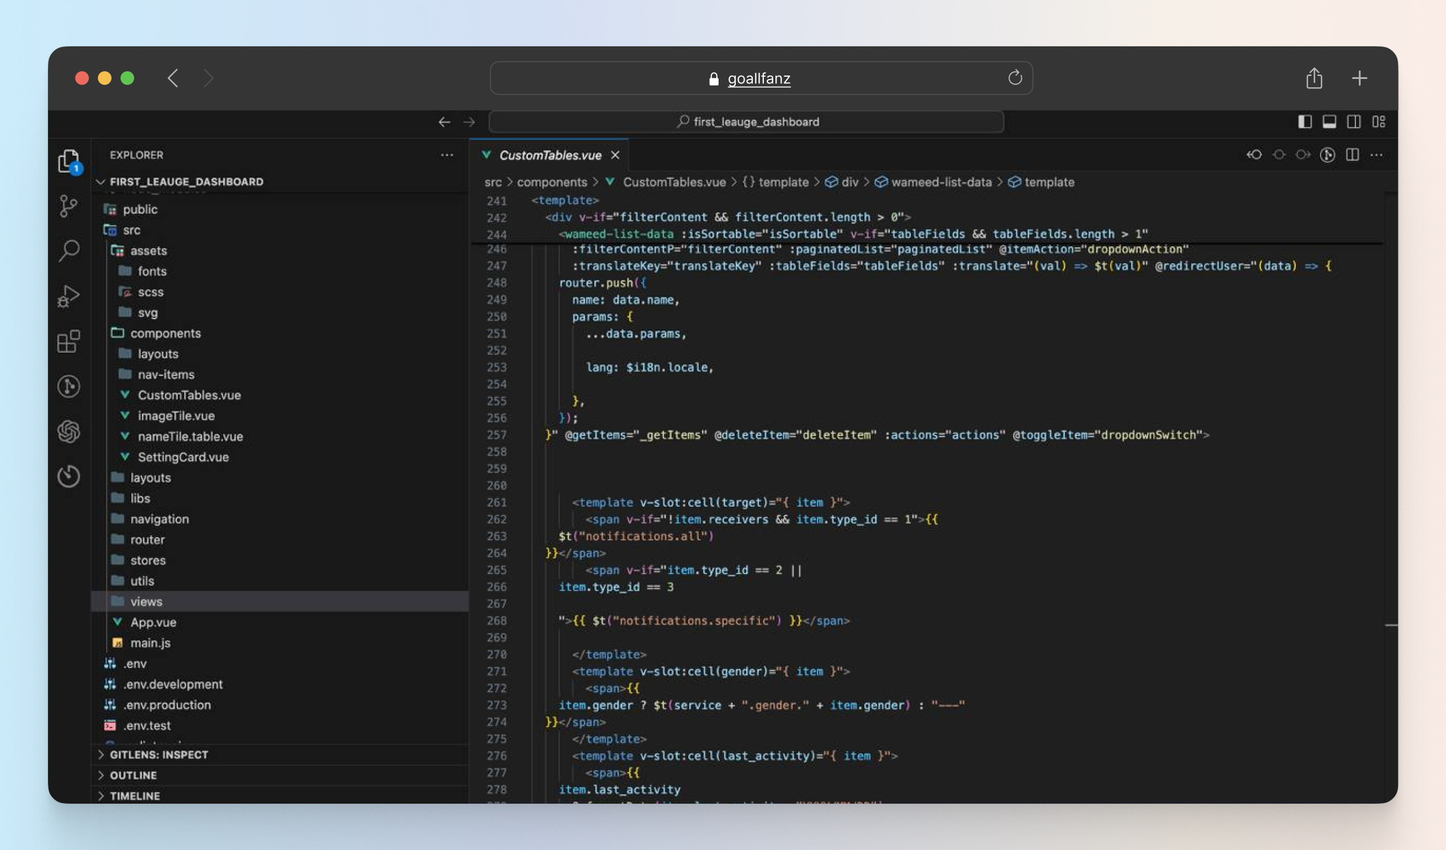Click the goallfanz address bar
1446x850 pixels.
[x=761, y=78]
